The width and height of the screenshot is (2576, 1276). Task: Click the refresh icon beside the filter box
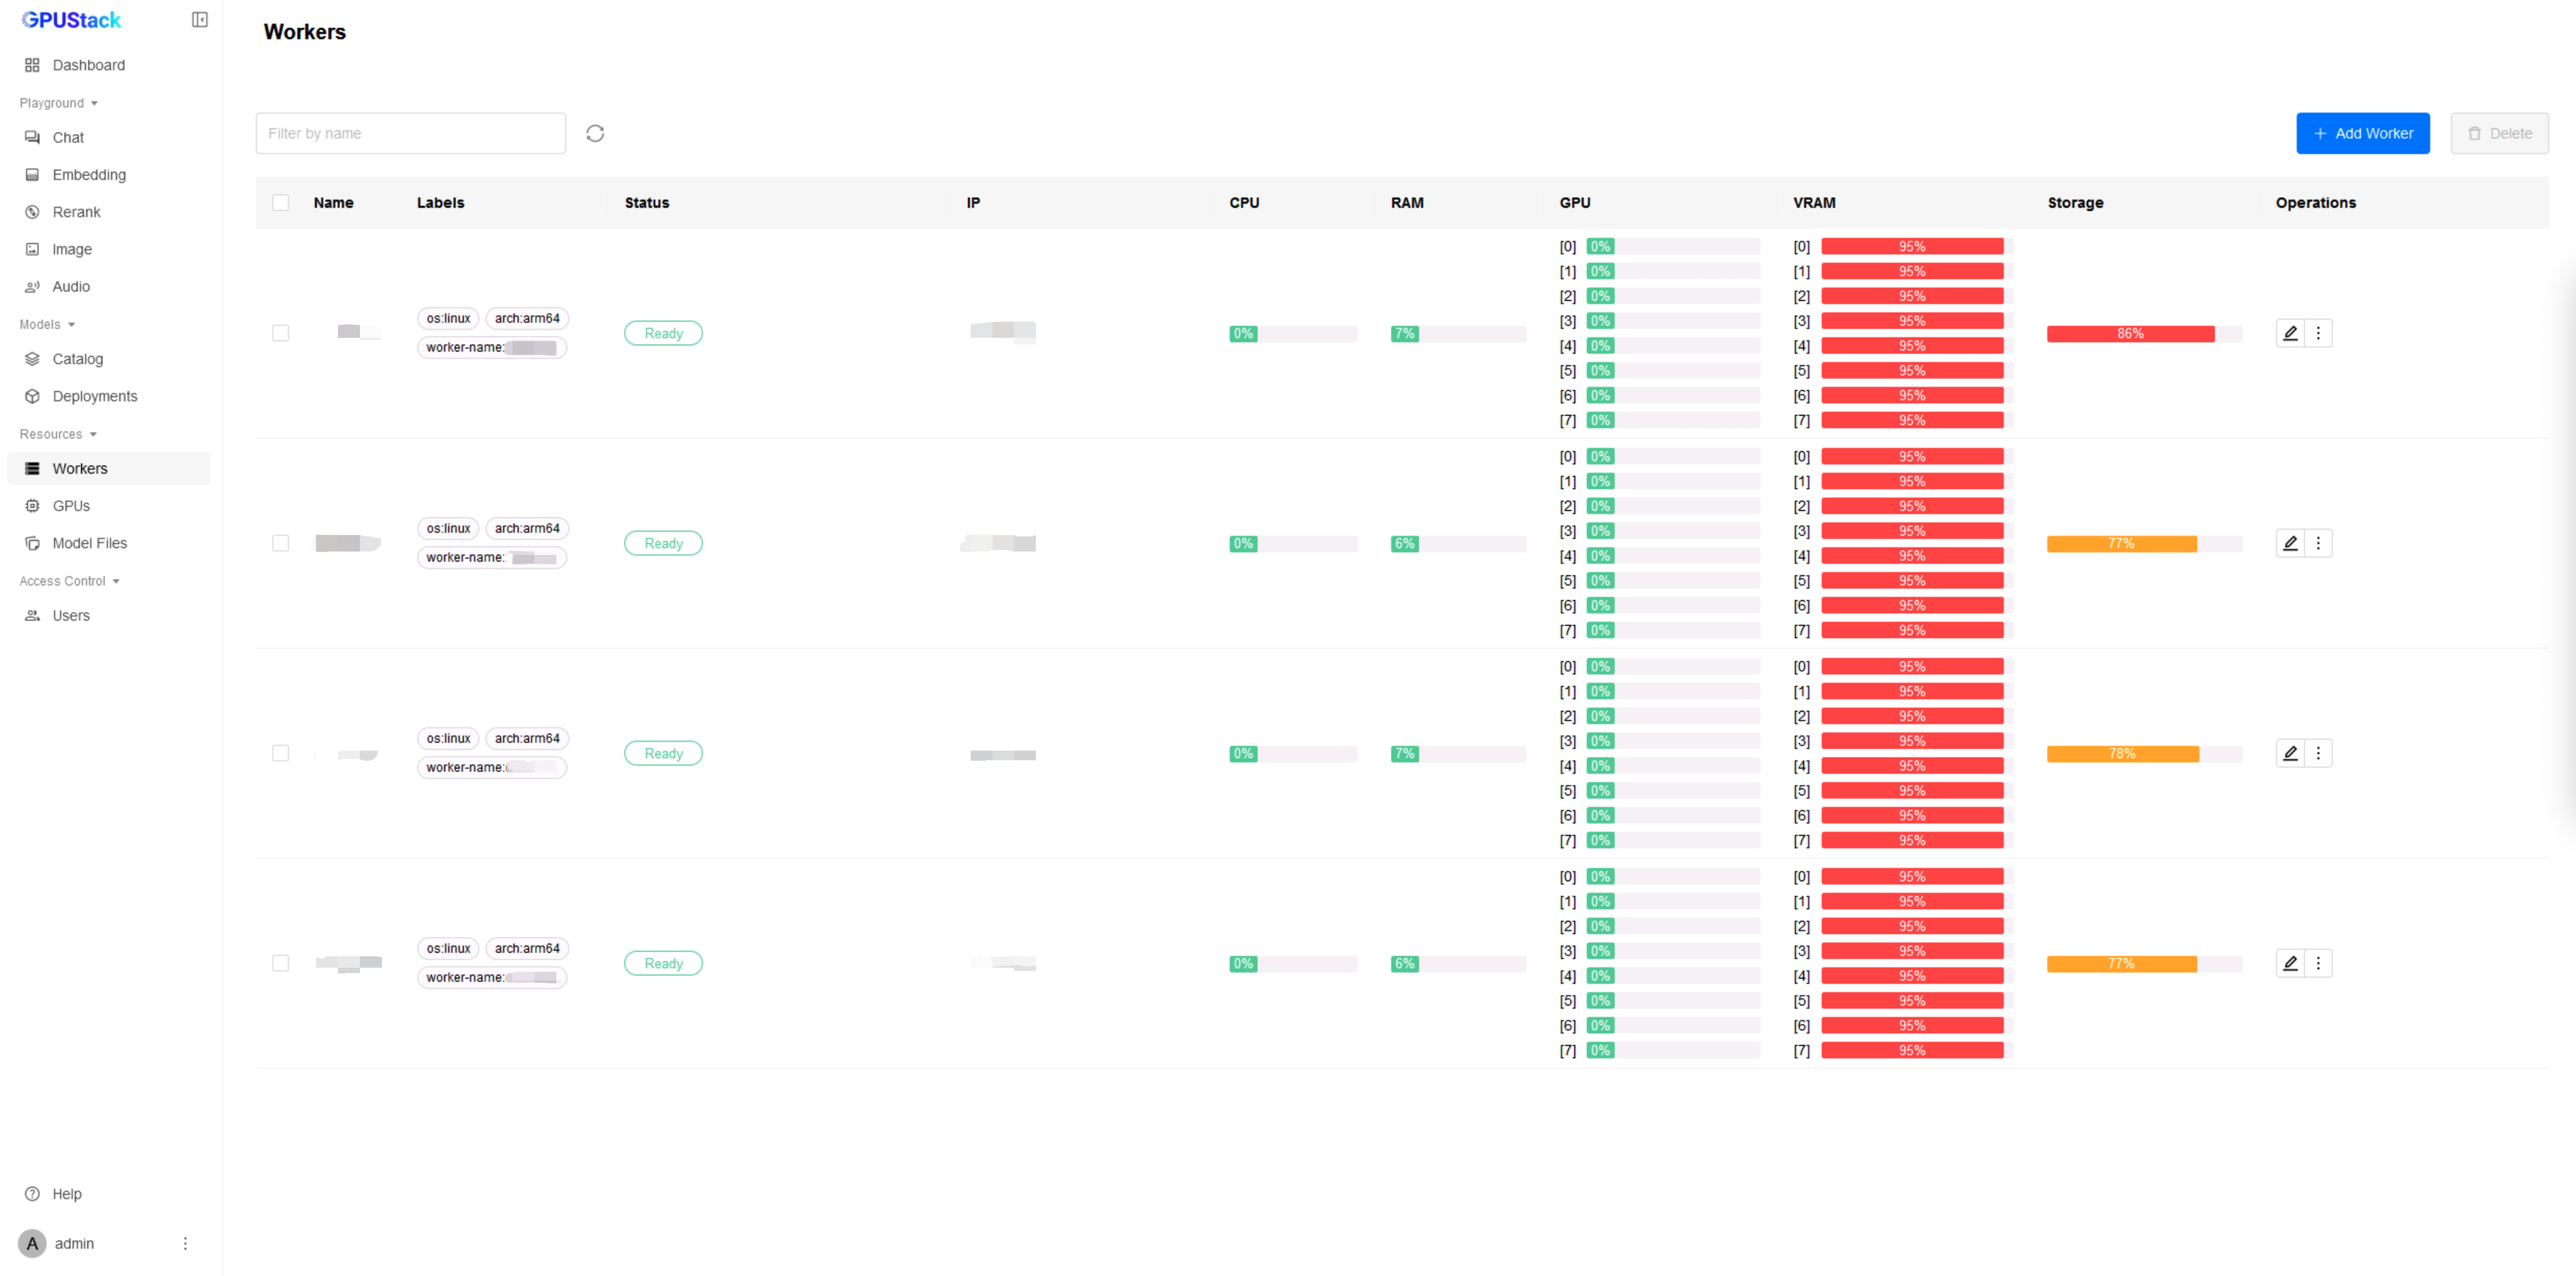click(595, 133)
